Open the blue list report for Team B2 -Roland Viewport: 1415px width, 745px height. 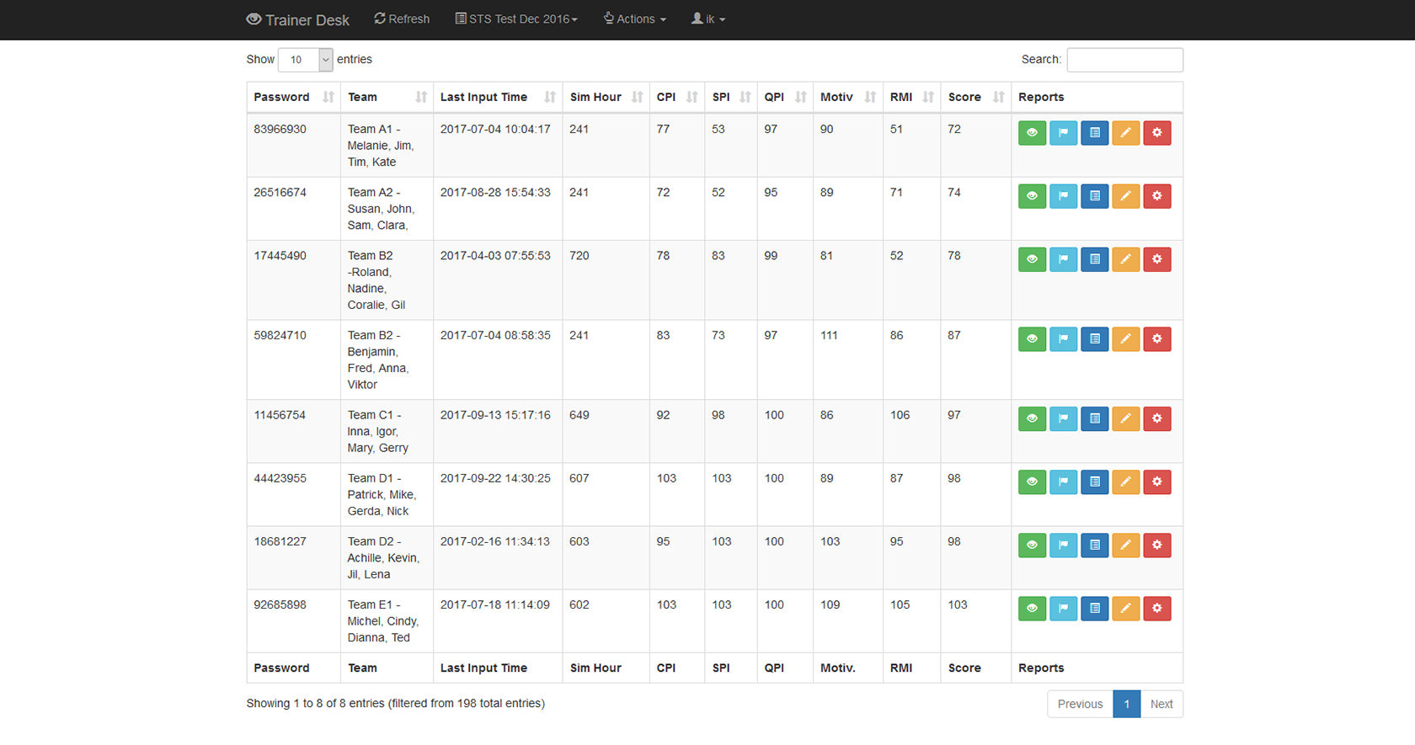click(1094, 259)
